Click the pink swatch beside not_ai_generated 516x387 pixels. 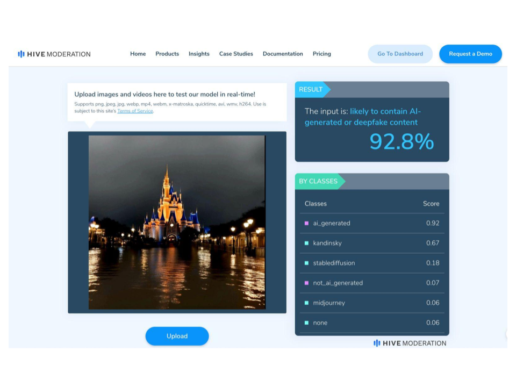pos(307,283)
